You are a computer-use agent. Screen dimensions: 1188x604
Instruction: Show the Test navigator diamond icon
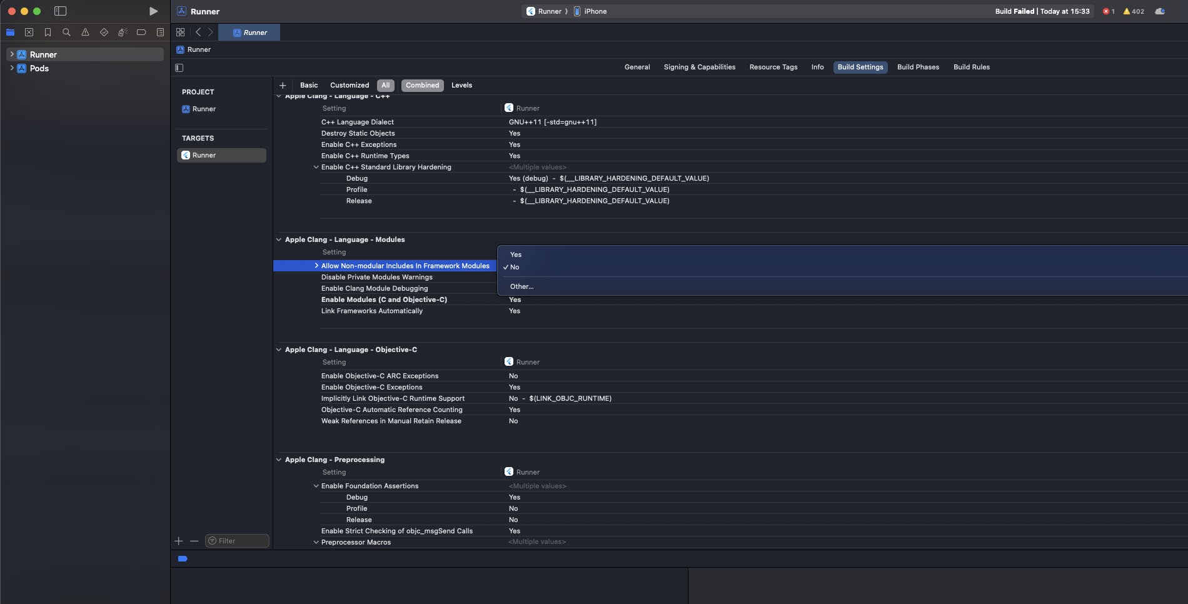[104, 33]
